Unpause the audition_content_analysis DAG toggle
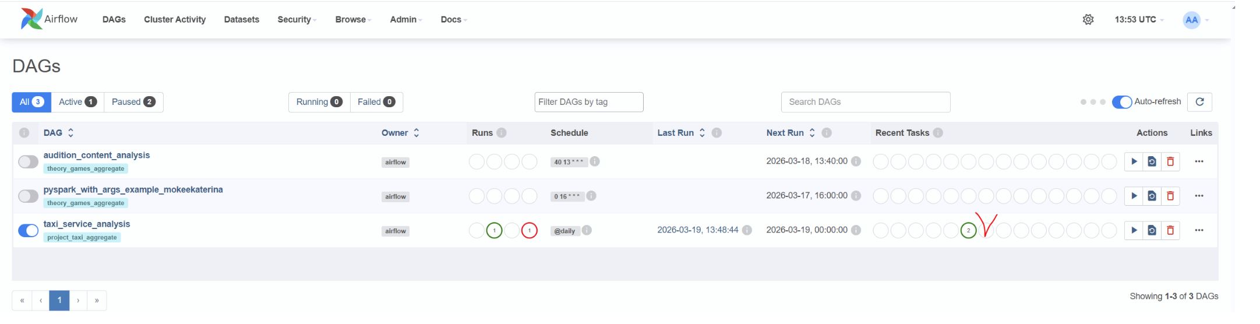Image resolution: width=1260 pixels, height=324 pixels. click(x=28, y=162)
